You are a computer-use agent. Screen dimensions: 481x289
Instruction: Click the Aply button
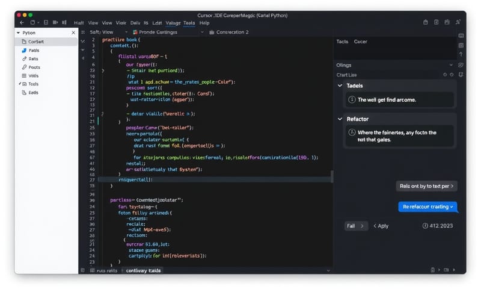pyautogui.click(x=381, y=226)
